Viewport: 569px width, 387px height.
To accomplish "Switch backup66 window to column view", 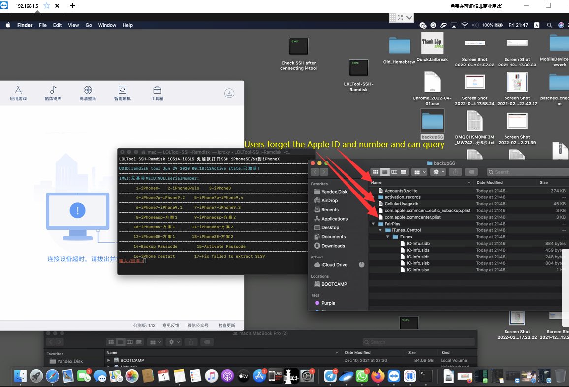I will 394,172.
